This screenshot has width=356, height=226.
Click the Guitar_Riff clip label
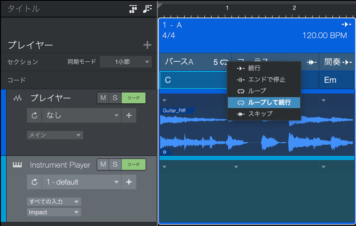(x=174, y=111)
